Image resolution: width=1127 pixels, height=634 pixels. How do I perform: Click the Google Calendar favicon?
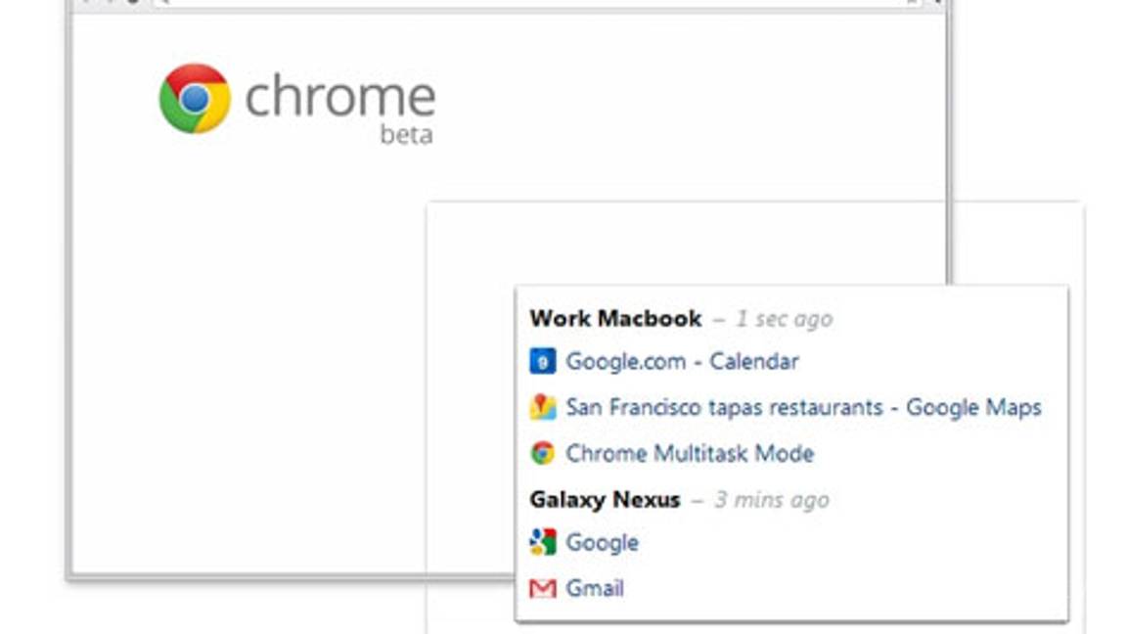point(543,362)
